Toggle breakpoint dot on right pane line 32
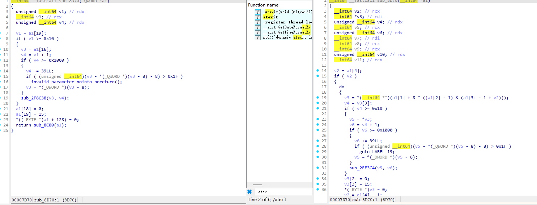The image size is (537, 205). [317, 168]
